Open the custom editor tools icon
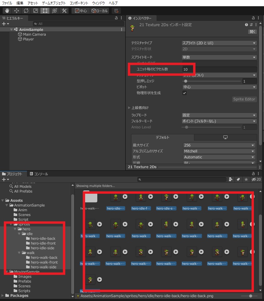The height and width of the screenshot is (301, 264). point(64,11)
